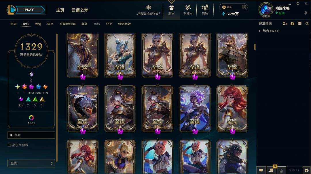
Task: Switch to the 表情 tab
Action: click(38, 24)
